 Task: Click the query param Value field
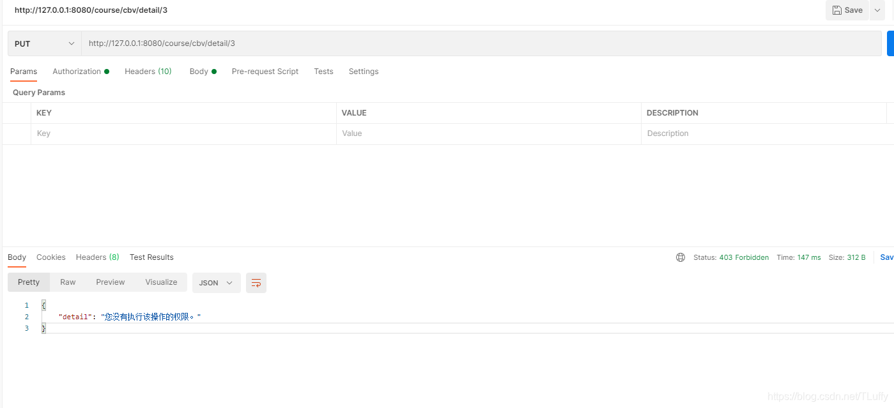489,133
